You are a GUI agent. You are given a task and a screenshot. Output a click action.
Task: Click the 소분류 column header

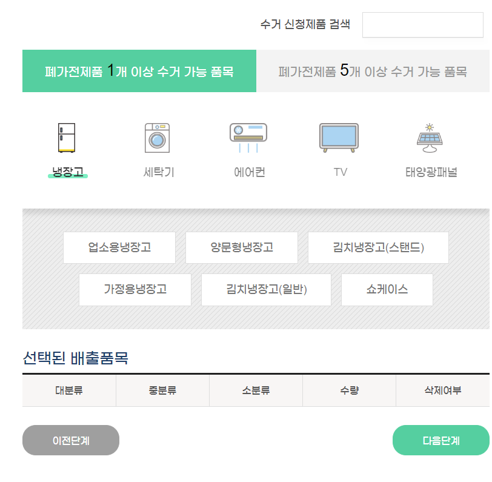pos(256,390)
